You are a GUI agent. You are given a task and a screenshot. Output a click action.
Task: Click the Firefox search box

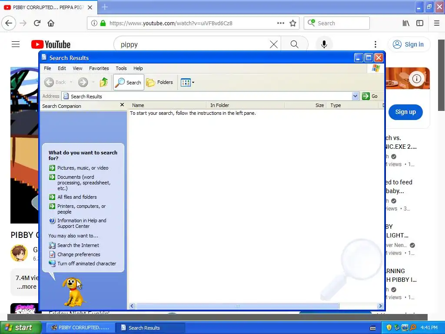337,23
